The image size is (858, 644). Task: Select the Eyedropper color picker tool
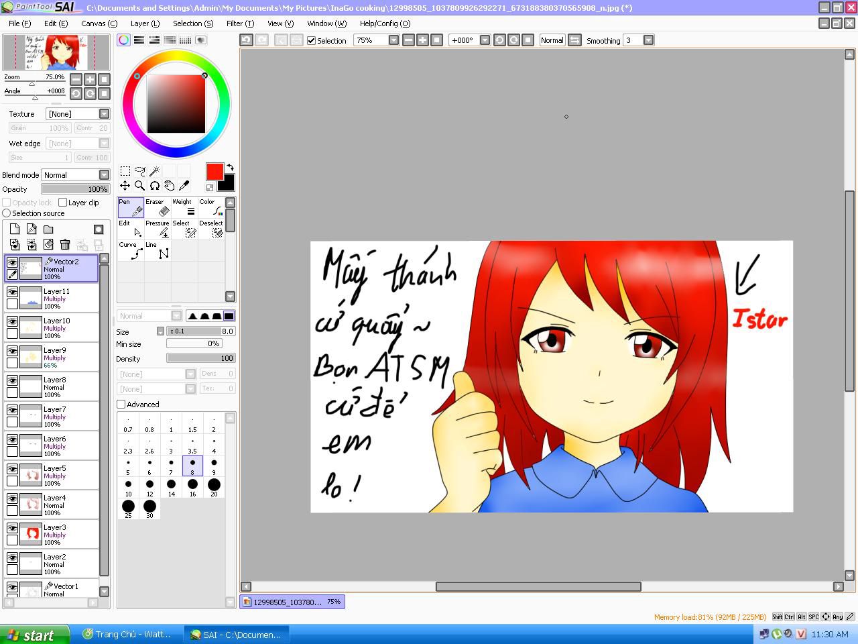pos(184,186)
